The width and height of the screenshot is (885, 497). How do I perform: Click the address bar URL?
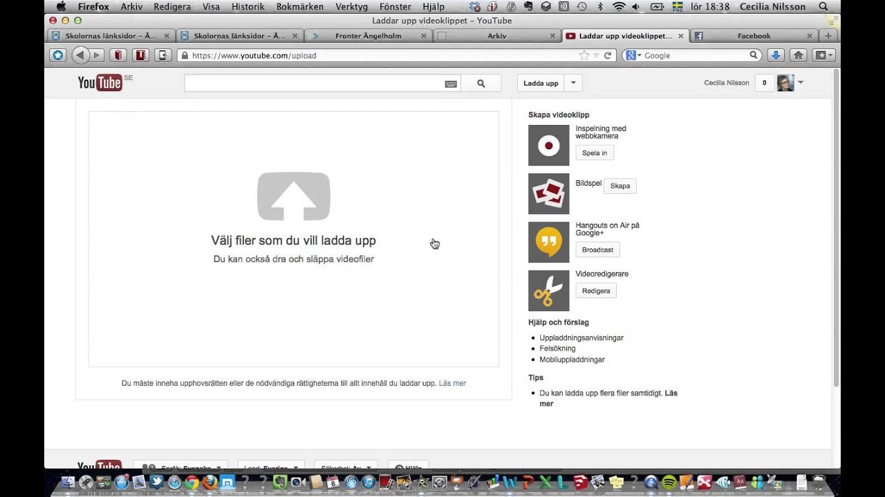[x=254, y=55]
